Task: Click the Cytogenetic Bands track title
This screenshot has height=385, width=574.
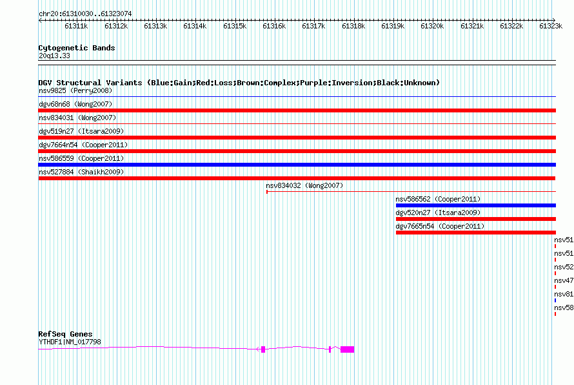Action: pyautogui.click(x=77, y=48)
